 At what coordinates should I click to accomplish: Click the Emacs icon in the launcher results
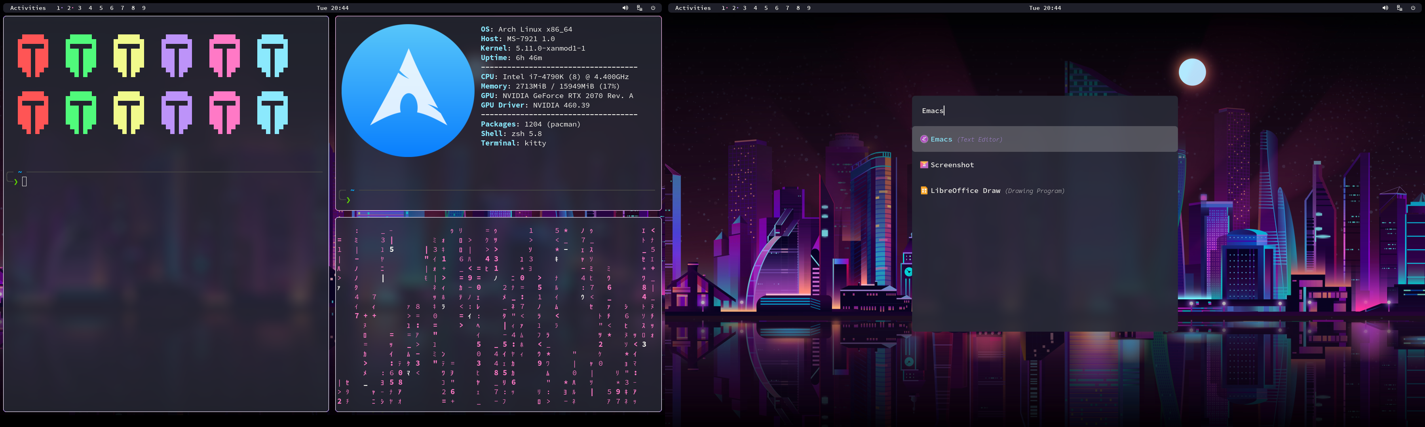(924, 139)
